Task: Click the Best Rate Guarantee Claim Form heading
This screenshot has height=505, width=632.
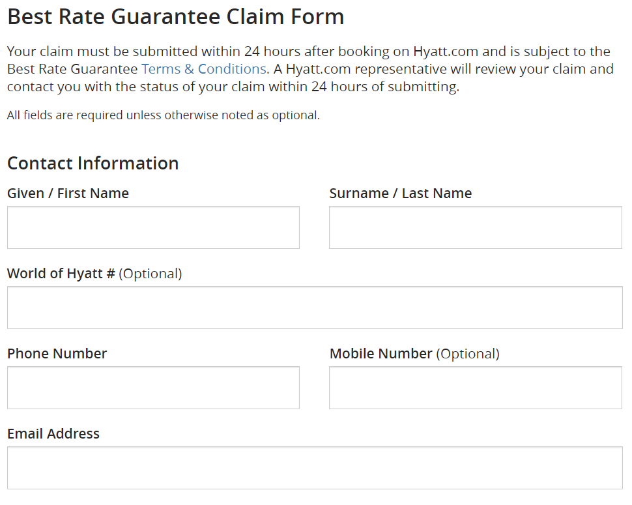Action: [x=175, y=16]
